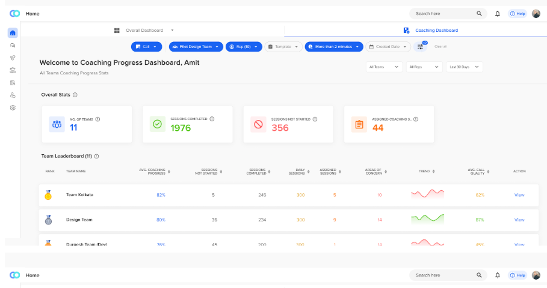Click the app logo in the upper header
547x288 pixels.
tap(14, 14)
